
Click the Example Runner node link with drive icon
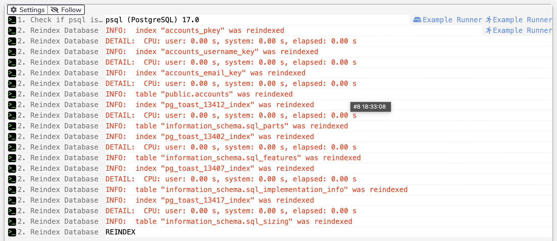[448, 20]
